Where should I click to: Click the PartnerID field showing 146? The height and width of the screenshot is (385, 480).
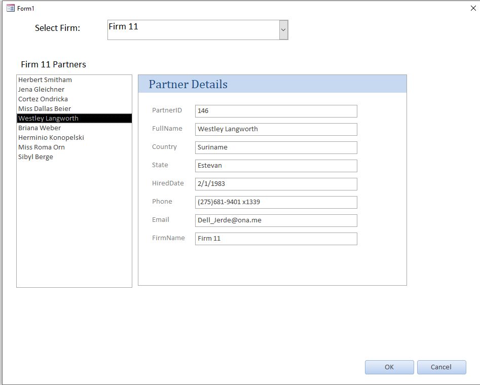point(276,111)
